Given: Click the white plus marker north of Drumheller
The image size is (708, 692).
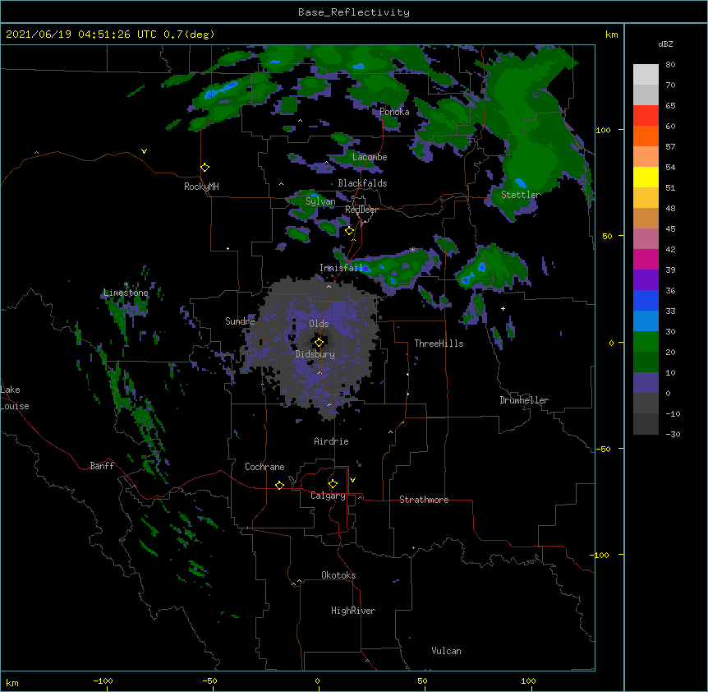Looking at the screenshot, I should [503, 308].
